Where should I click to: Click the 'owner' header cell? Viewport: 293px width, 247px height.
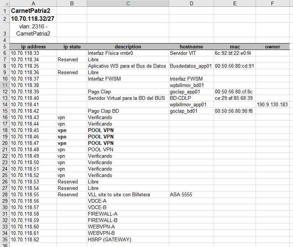point(273,47)
